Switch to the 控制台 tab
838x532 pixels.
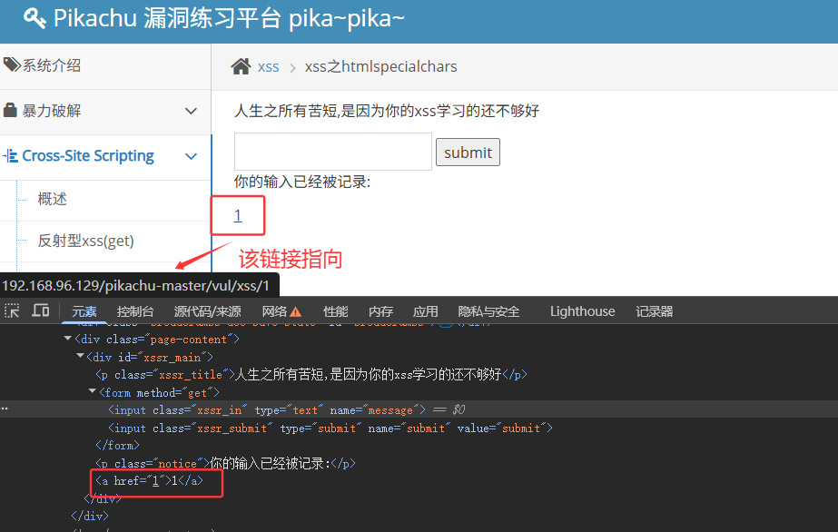[135, 311]
